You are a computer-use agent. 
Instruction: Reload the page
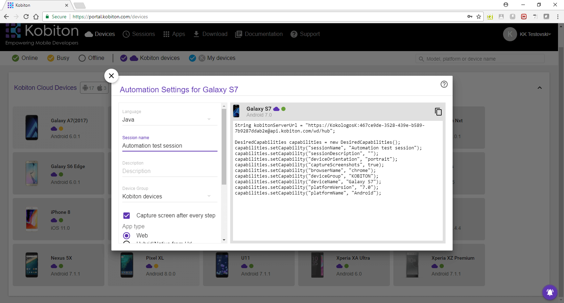[x=26, y=17]
